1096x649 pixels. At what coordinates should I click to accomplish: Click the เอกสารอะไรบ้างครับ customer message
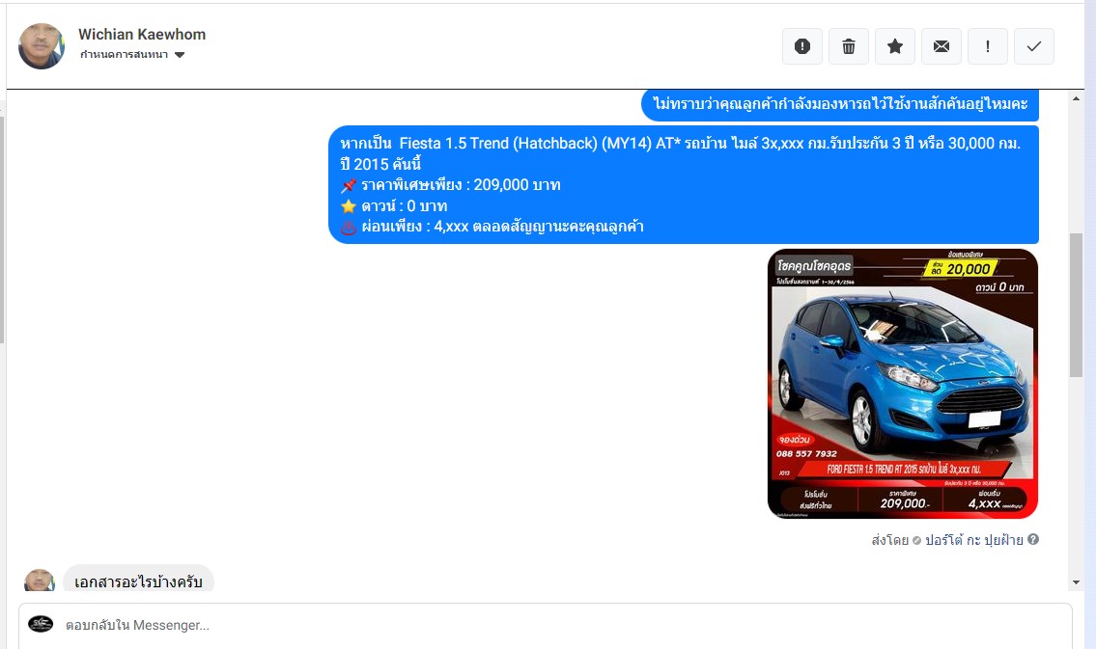pos(138,581)
